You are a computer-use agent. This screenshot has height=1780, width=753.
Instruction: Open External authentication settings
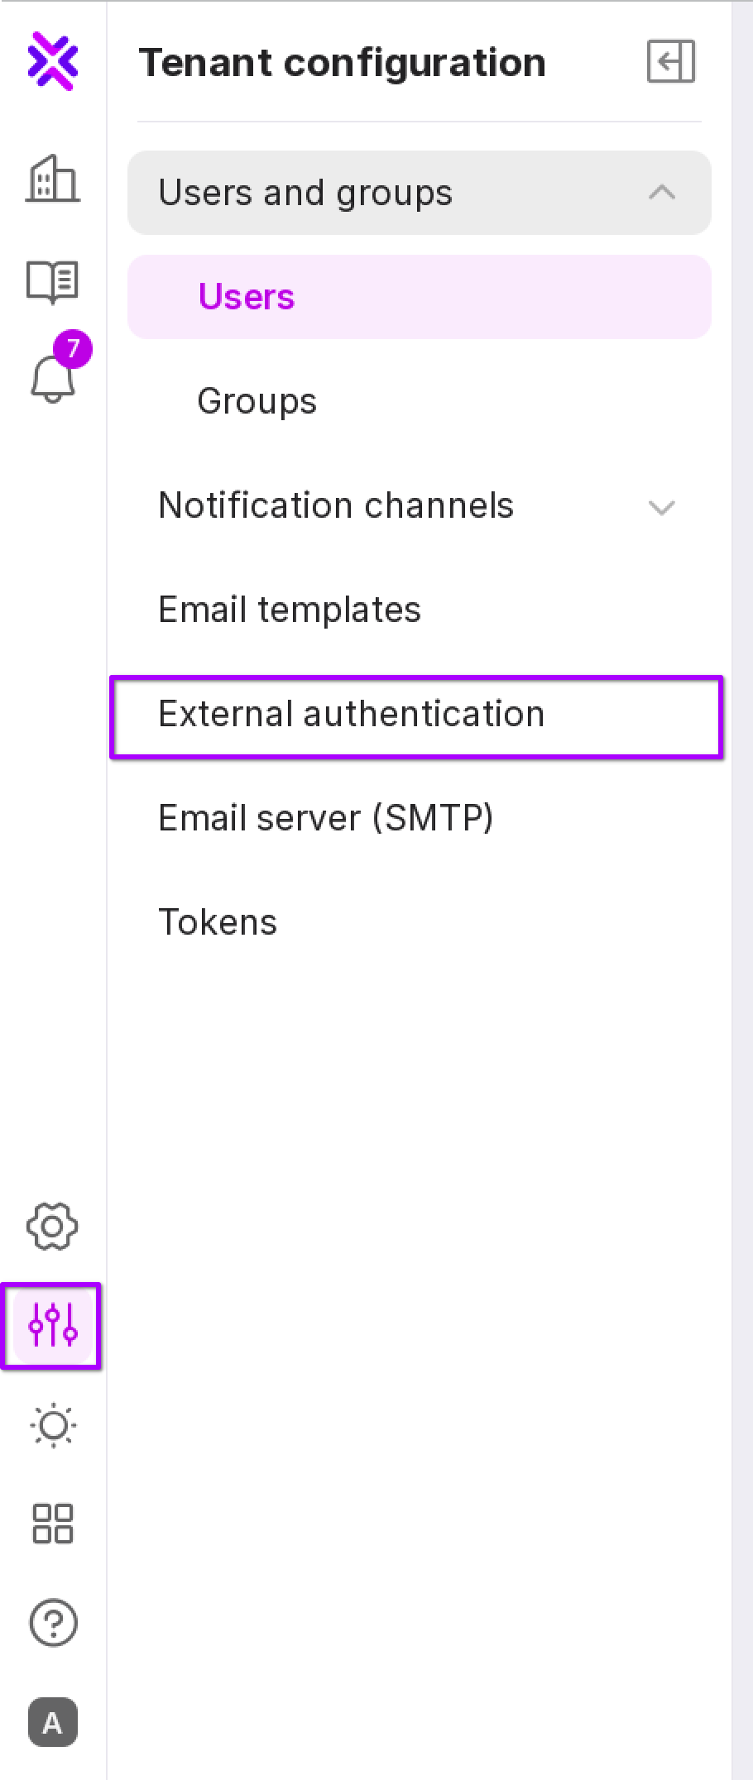pos(351,715)
